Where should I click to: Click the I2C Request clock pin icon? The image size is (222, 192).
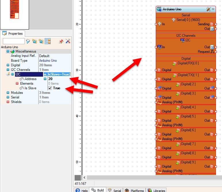pos(212,52)
